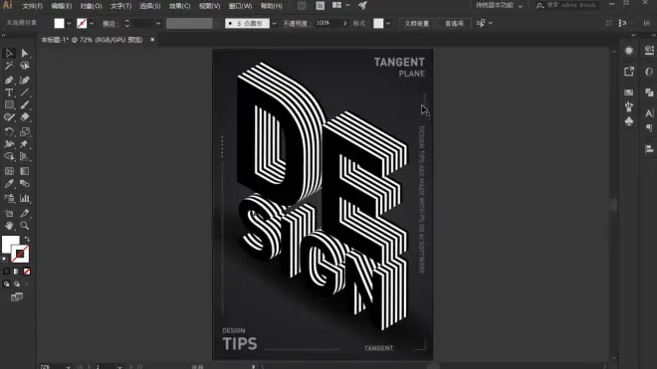
Task: Choose the Magic Wand tool
Action: pyautogui.click(x=9, y=66)
